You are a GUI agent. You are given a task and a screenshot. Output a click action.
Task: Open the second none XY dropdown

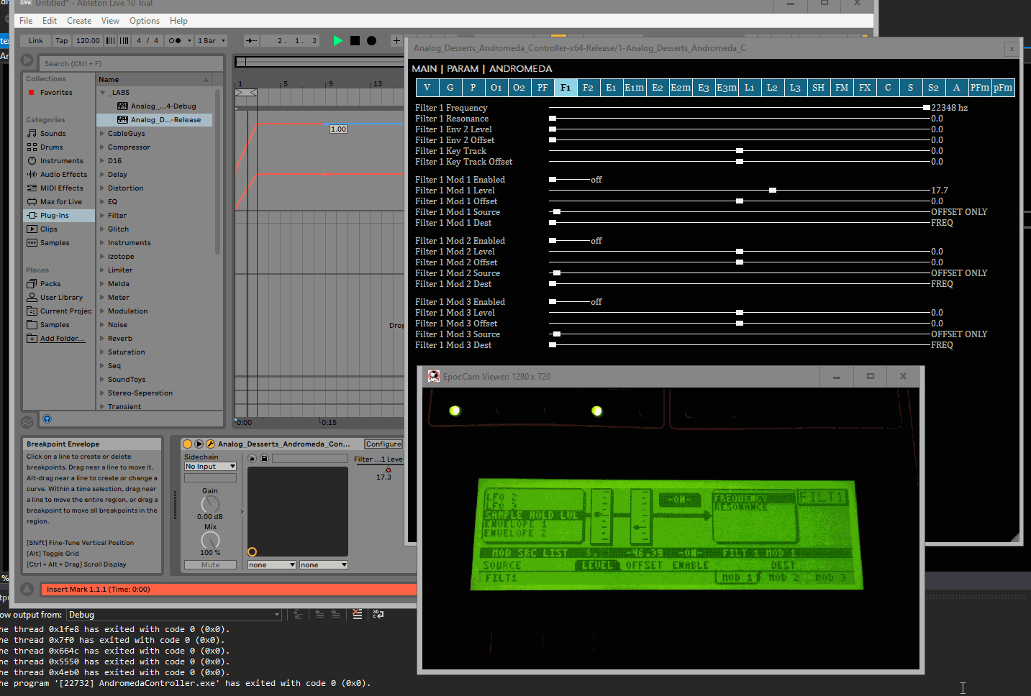[324, 565]
